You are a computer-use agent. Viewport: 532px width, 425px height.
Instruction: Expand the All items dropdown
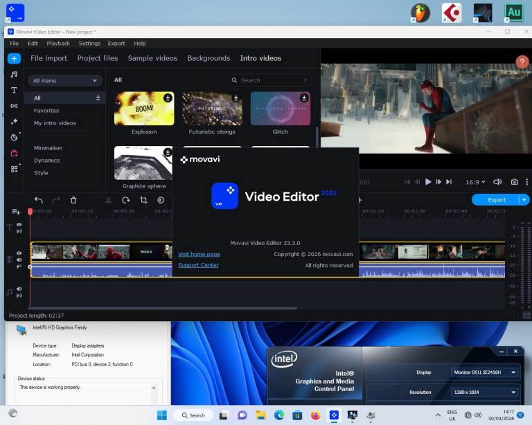[64, 80]
